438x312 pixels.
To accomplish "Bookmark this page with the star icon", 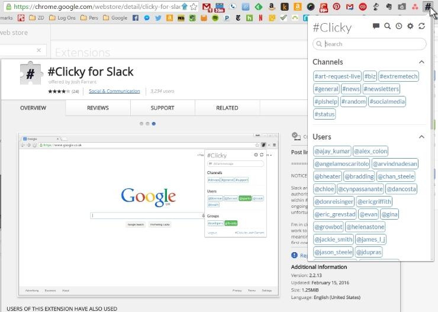I will pyautogui.click(x=194, y=7).
